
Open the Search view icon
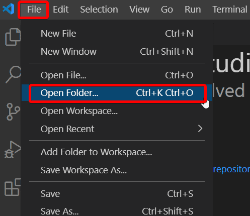click(14, 74)
